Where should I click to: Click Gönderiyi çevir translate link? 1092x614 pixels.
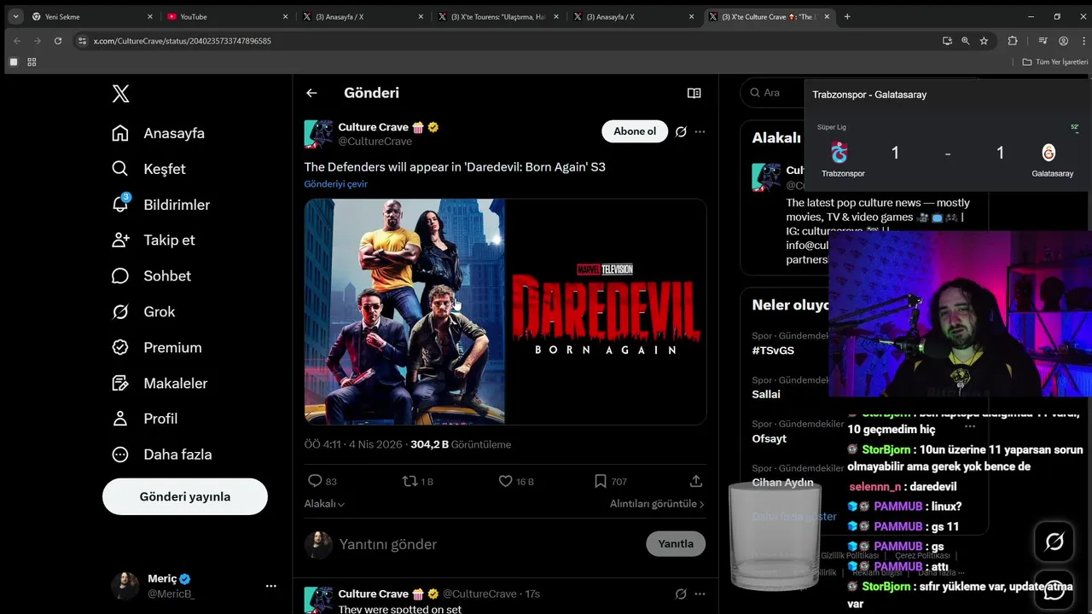point(336,184)
